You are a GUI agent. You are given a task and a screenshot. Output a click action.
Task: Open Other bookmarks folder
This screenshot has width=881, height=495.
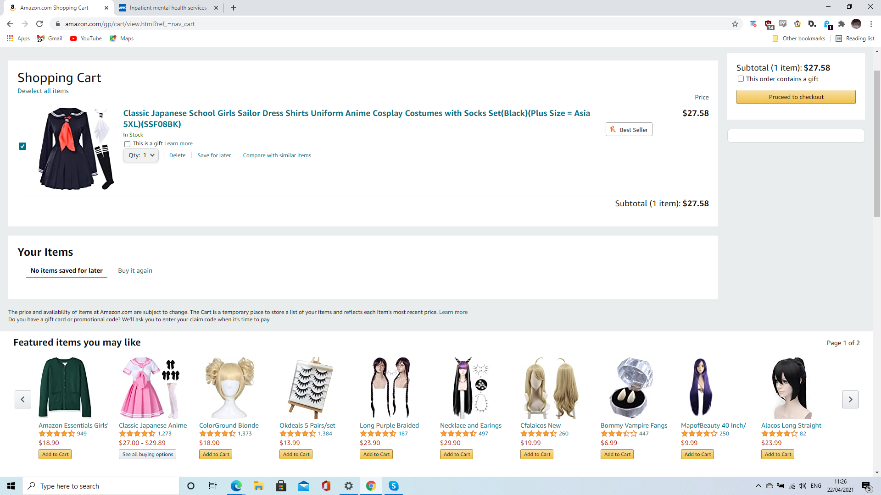(x=799, y=38)
